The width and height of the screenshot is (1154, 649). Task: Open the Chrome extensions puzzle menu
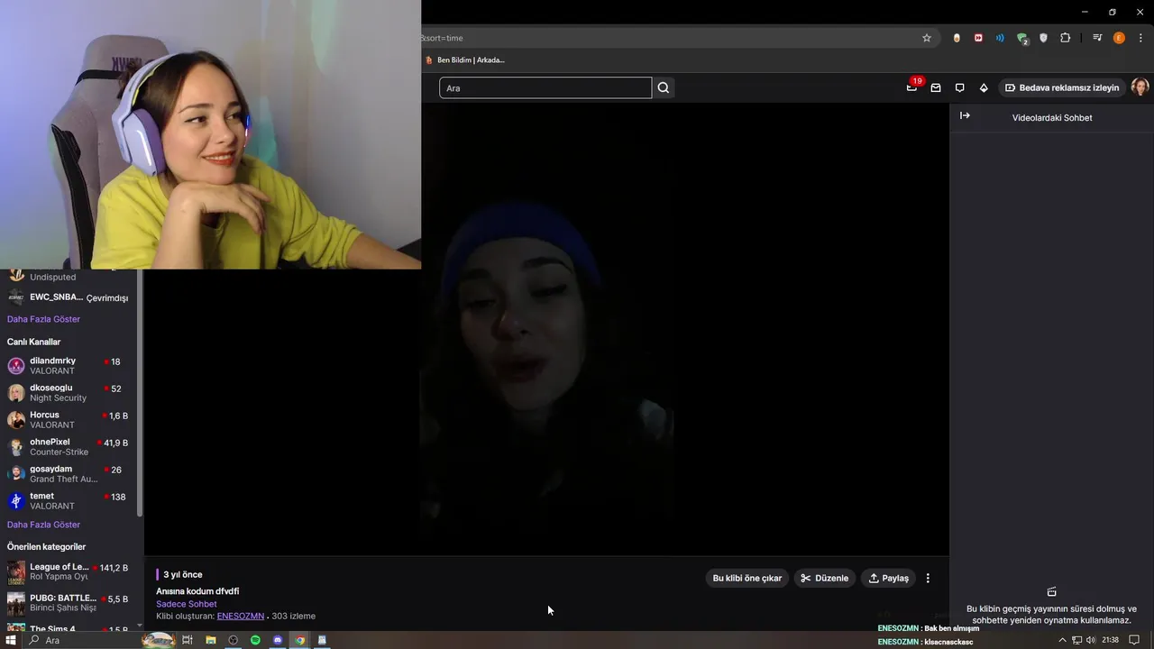point(1066,38)
